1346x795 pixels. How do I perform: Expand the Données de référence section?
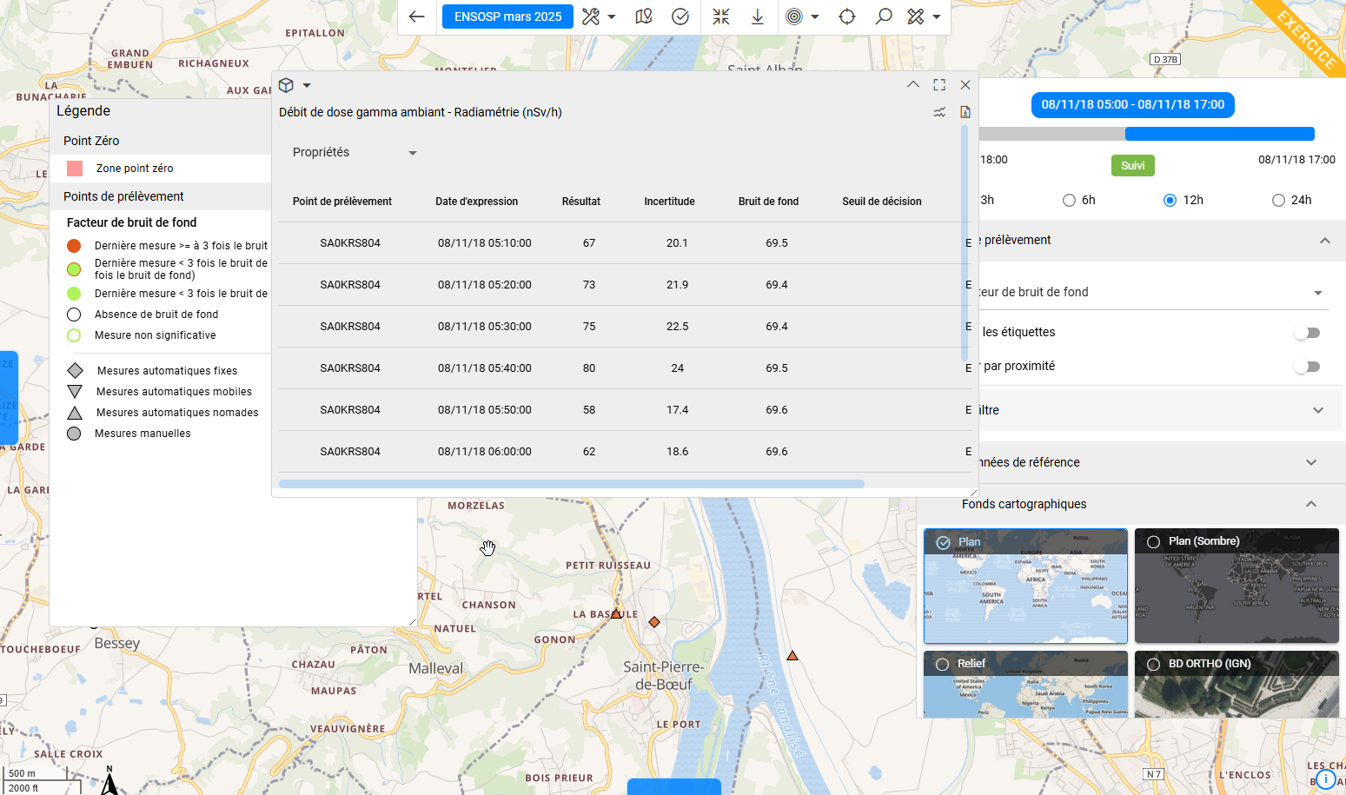[x=1311, y=462]
